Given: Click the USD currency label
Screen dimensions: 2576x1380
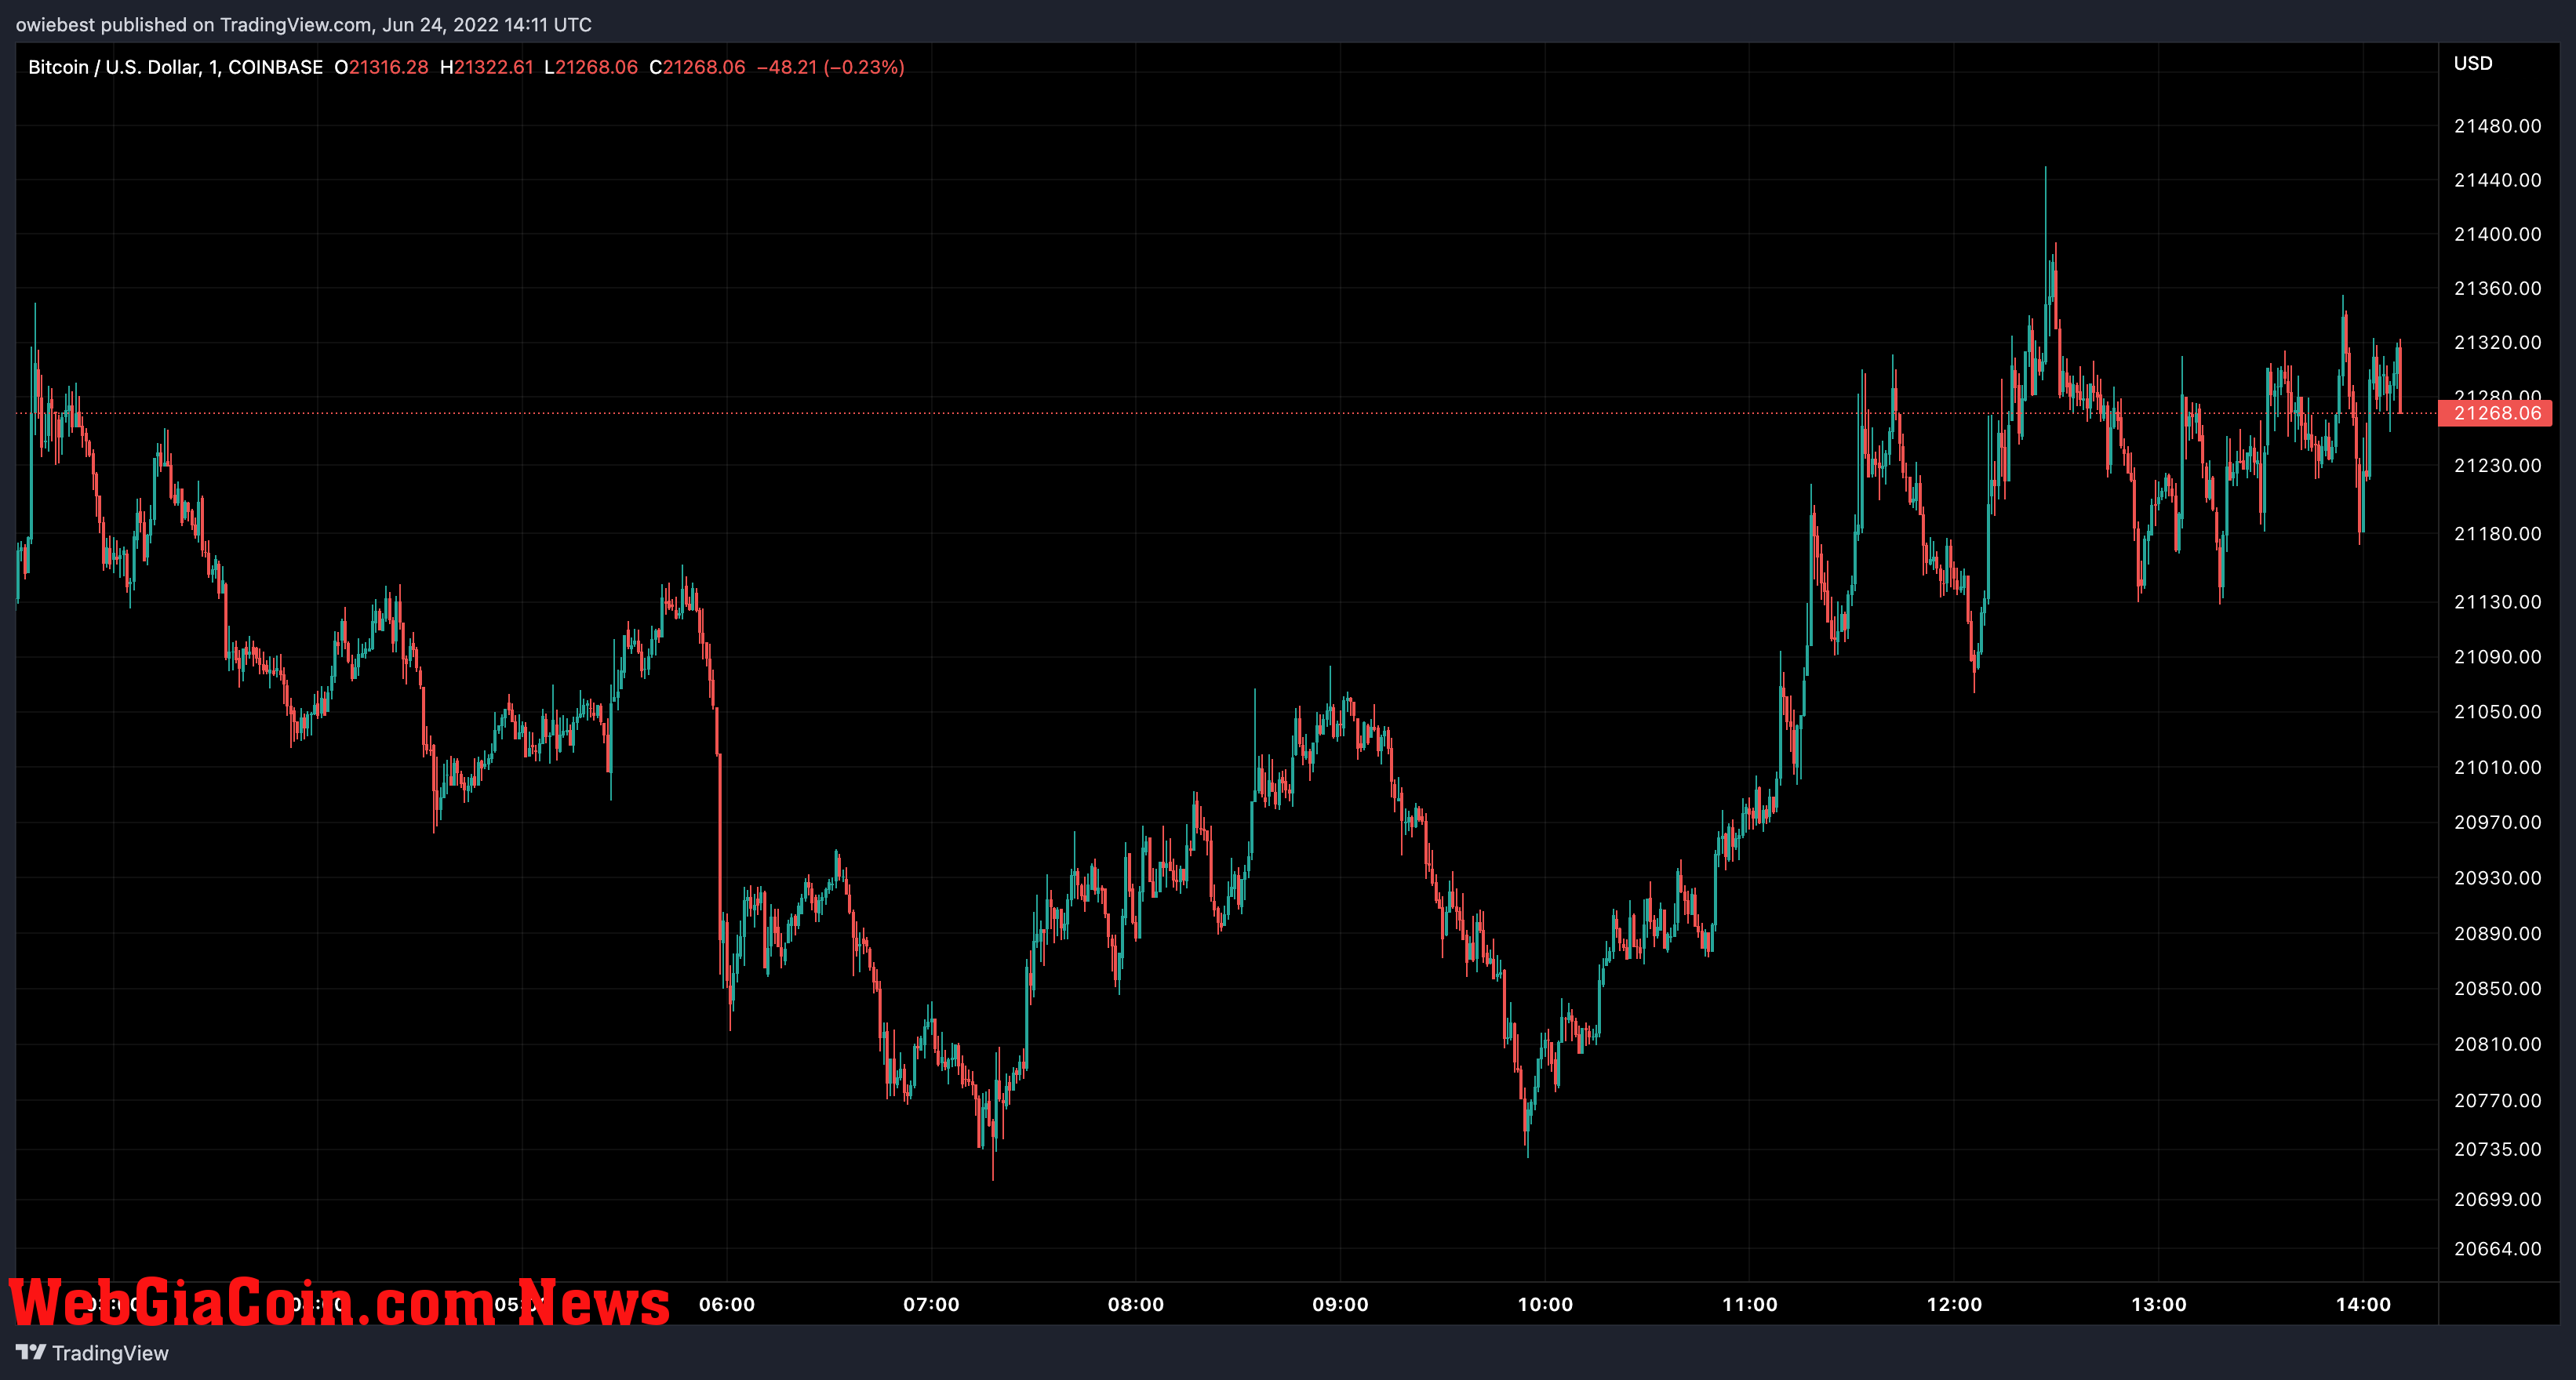Looking at the screenshot, I should coord(2473,63).
